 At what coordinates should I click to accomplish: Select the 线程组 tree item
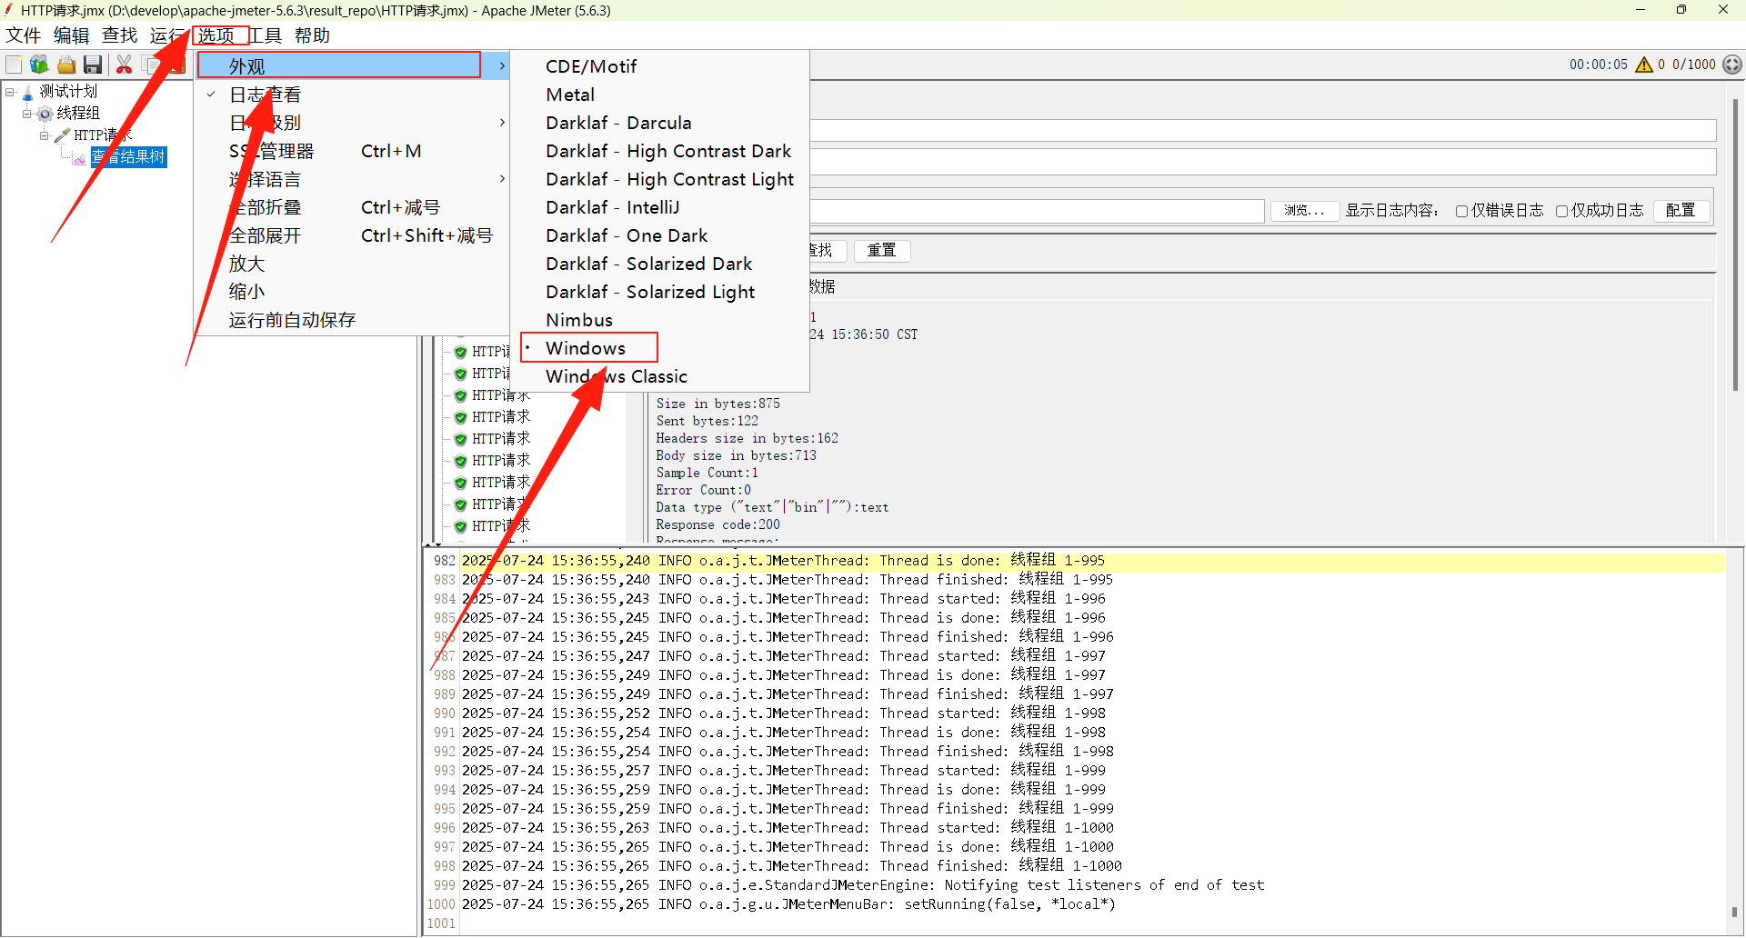(78, 114)
